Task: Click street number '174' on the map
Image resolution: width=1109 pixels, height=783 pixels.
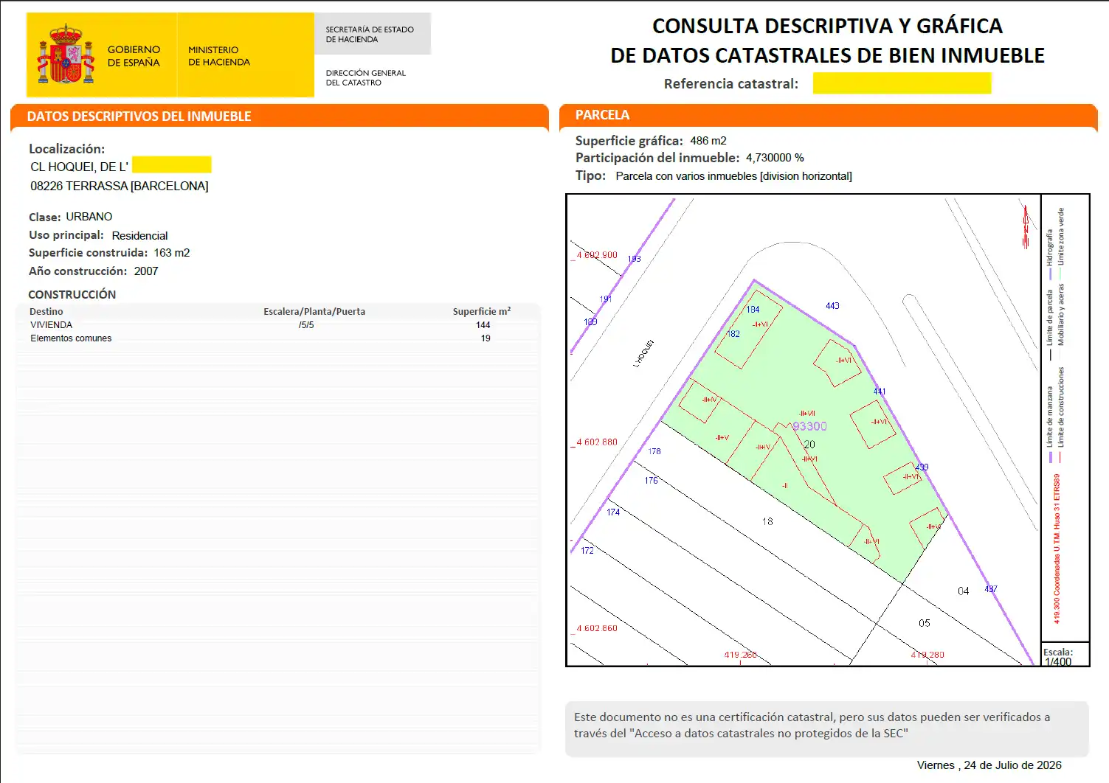Action: 613,512
